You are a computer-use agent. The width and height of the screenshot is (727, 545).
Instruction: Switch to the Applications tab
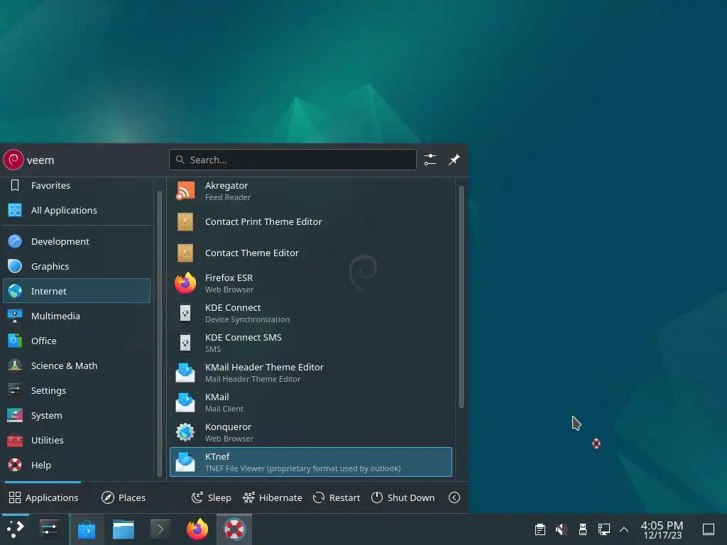coord(43,497)
